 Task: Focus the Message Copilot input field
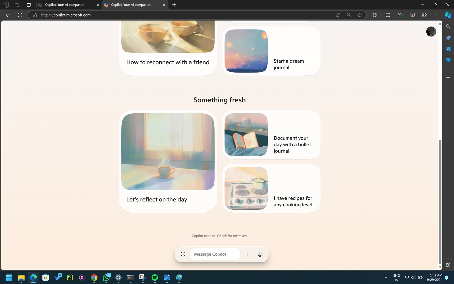(x=215, y=254)
